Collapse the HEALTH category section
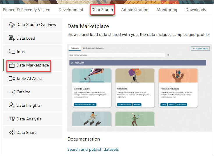214x156 pixels. click(72, 63)
